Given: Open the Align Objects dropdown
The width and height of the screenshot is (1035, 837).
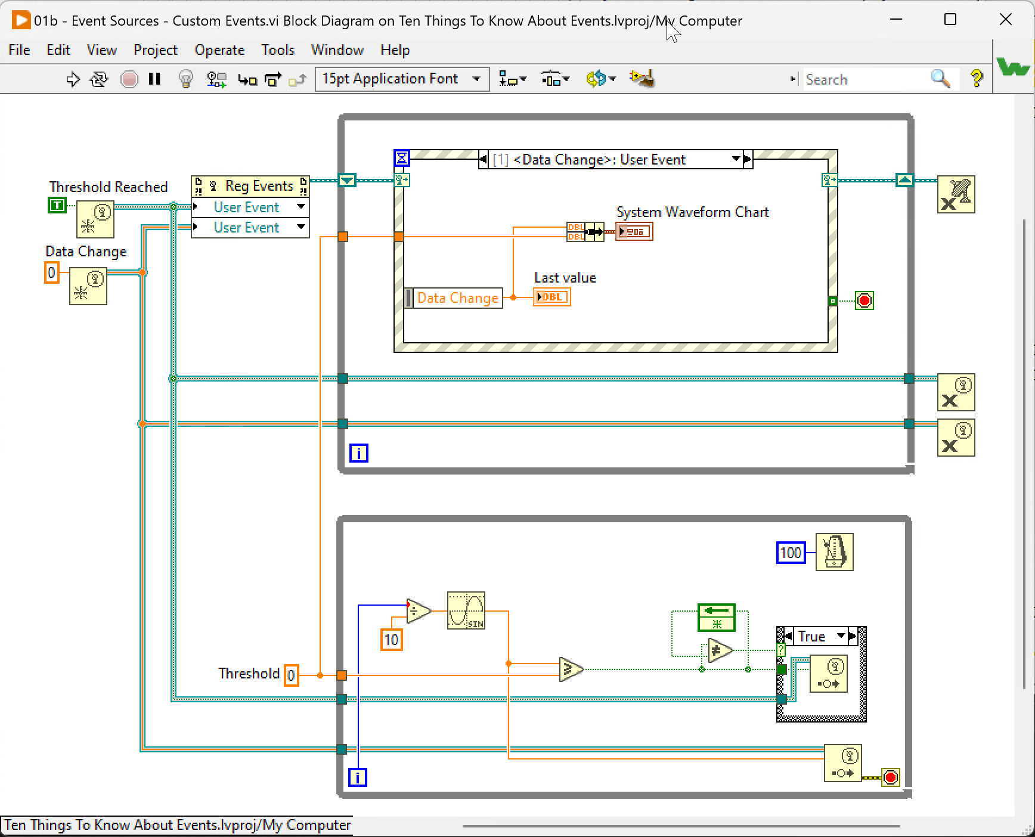Looking at the screenshot, I should click(512, 79).
